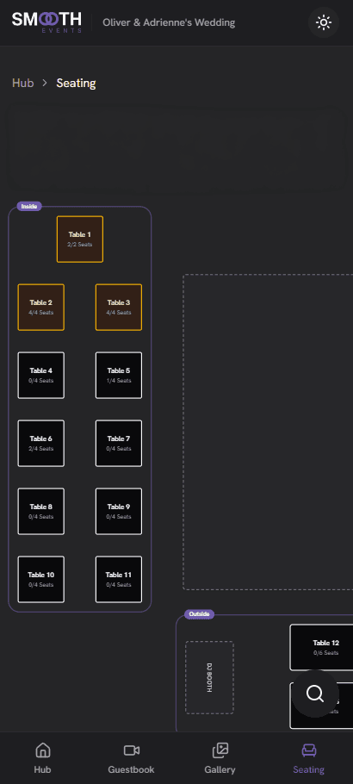
Task: Select Table 1 with 2/2 seats
Action: [80, 239]
